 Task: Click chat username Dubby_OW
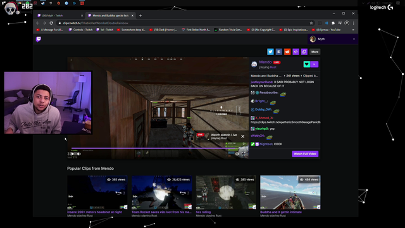click(263, 110)
